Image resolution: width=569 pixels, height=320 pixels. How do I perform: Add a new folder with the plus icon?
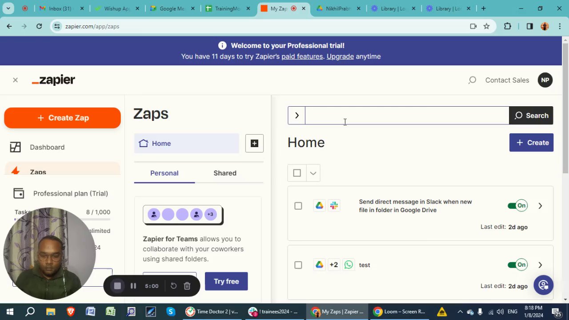(254, 143)
